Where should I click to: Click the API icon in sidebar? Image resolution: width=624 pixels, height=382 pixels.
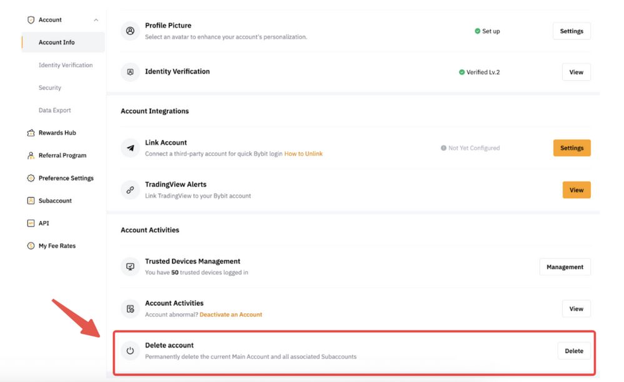(31, 223)
